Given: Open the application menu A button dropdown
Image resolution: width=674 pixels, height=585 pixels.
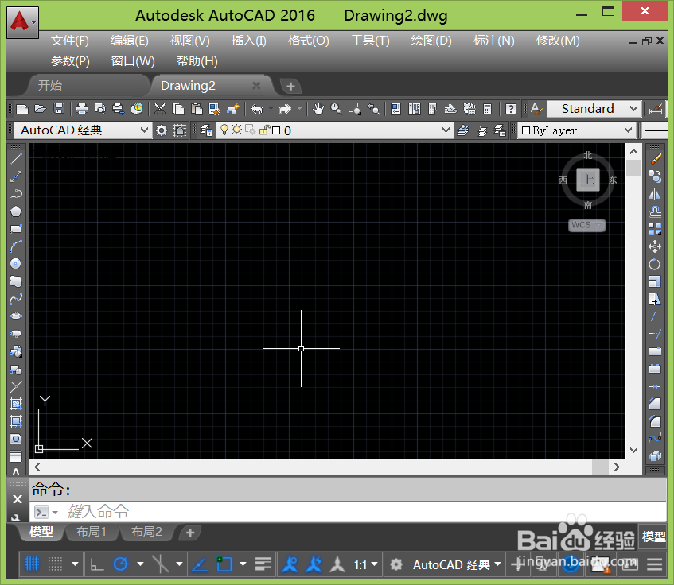Looking at the screenshot, I should 22,21.
